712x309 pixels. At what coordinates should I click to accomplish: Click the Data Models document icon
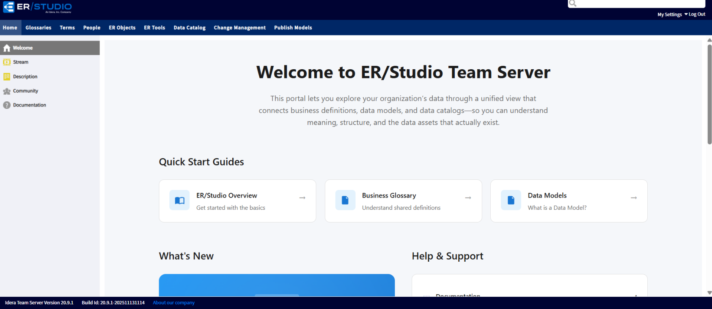pyautogui.click(x=511, y=200)
